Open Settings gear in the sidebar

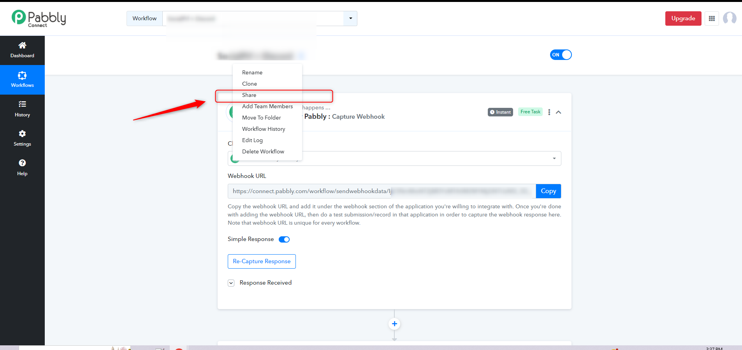[x=22, y=134]
